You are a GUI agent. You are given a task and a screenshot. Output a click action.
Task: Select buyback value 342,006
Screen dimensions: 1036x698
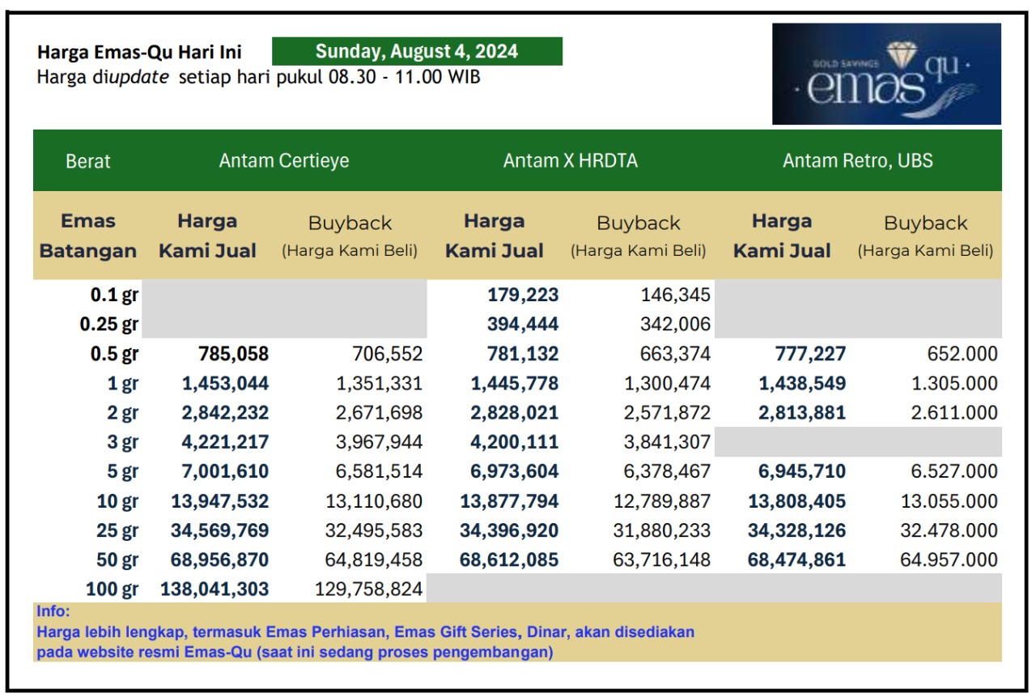675,325
